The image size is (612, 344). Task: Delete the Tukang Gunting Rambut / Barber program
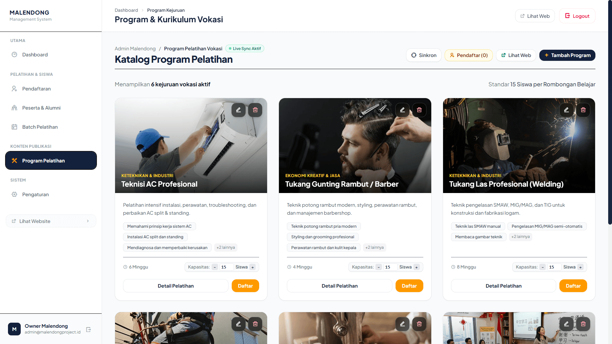point(419,110)
